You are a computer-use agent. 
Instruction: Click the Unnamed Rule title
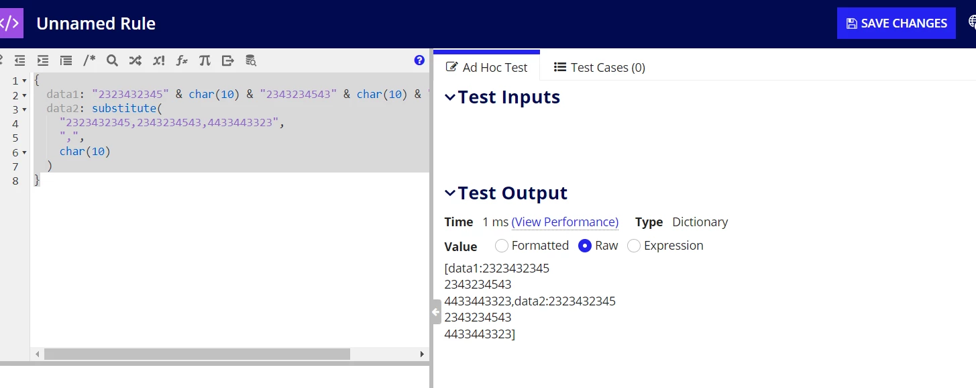96,23
